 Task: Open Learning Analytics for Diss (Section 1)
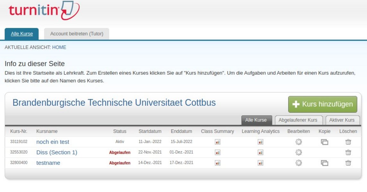coord(260,153)
